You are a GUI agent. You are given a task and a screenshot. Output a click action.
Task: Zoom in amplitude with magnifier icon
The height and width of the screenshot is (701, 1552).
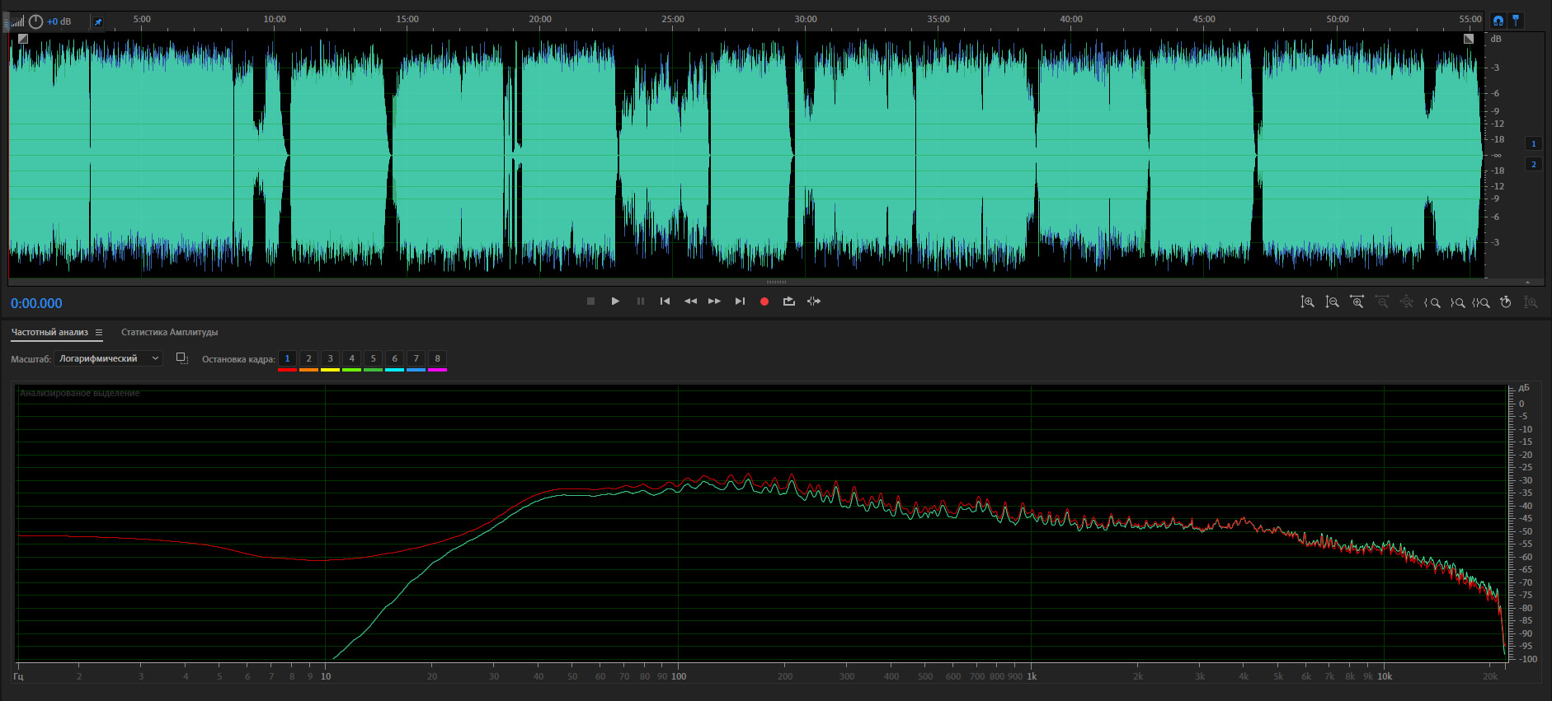coord(1307,302)
